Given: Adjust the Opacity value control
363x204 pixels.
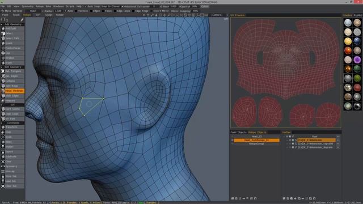Looking at the screenshot, I should click(x=195, y=6).
